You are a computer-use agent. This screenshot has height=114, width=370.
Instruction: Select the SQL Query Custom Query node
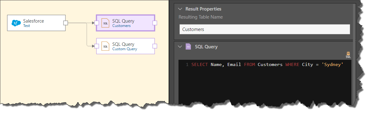pos(126,46)
